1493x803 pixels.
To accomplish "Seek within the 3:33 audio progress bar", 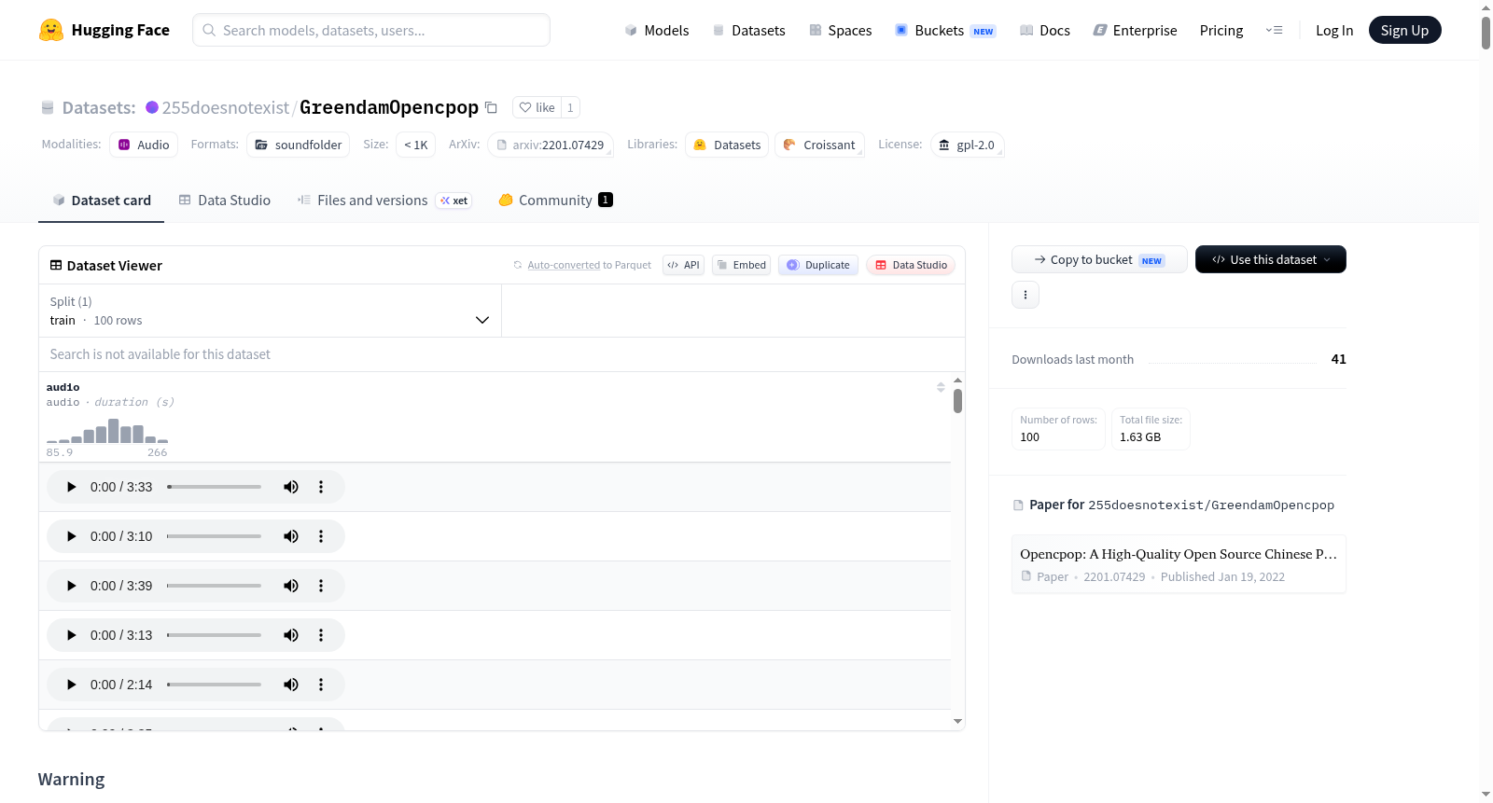I will [x=214, y=487].
